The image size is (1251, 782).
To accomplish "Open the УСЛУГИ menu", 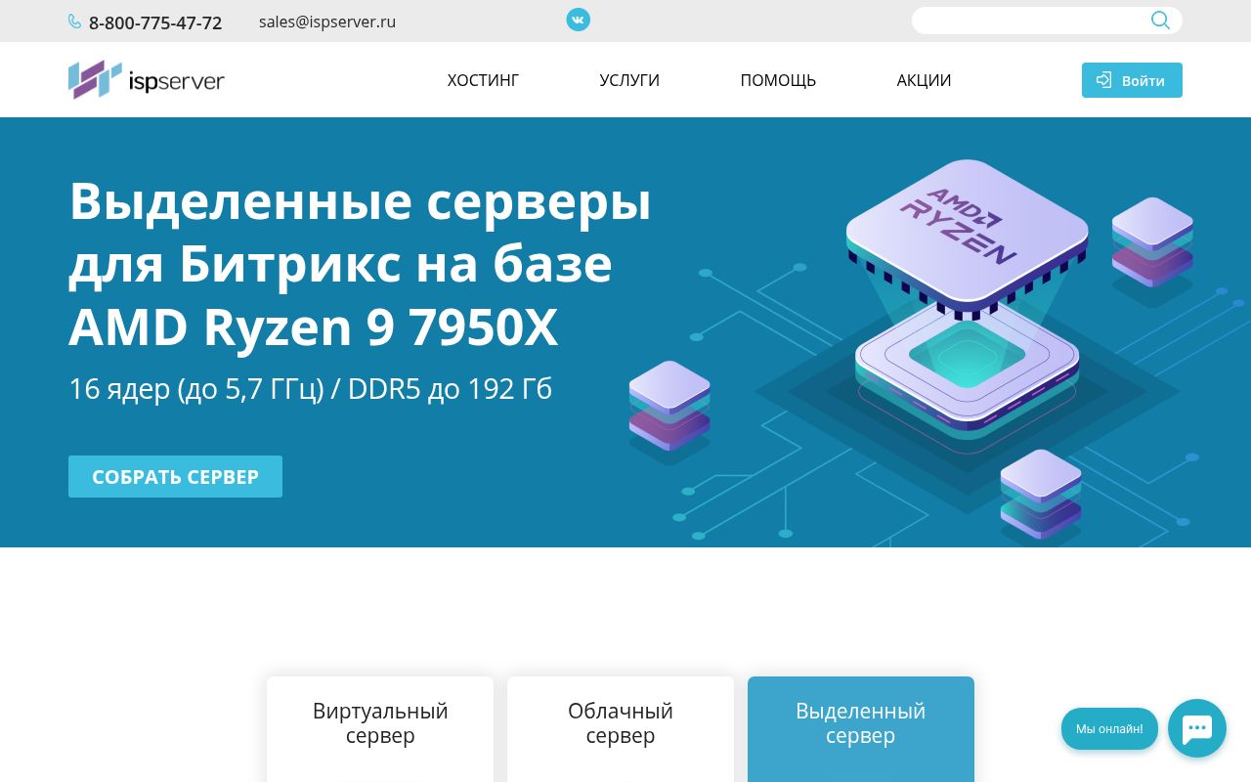I will (x=629, y=80).
